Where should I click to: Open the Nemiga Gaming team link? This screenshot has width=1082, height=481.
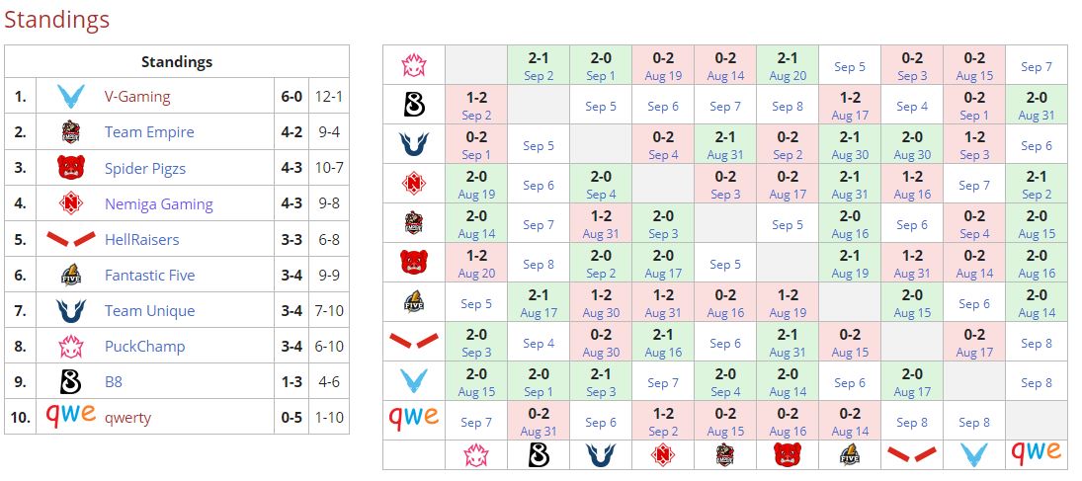[x=158, y=204]
